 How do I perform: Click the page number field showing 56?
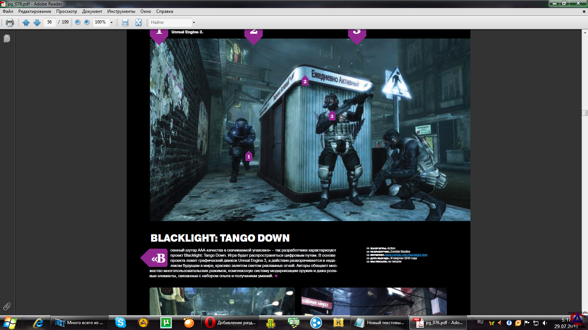pyautogui.click(x=50, y=22)
